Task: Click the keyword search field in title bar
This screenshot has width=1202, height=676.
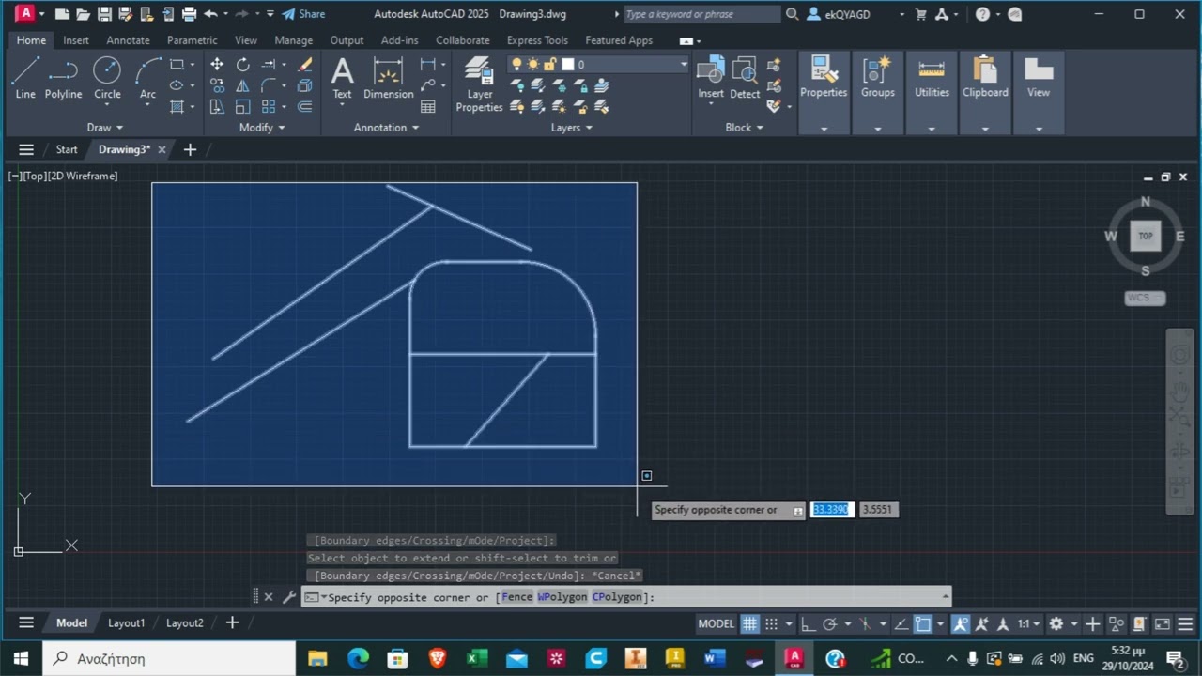Action: [x=701, y=14]
